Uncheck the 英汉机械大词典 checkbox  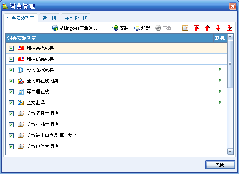click(11, 125)
